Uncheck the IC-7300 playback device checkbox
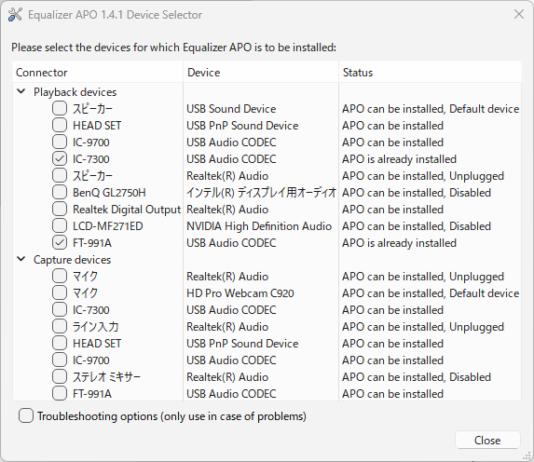Viewport: 534px width, 462px height. click(x=60, y=158)
